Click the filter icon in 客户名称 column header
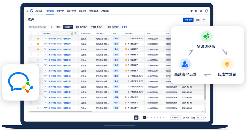 click(x=75, y=33)
